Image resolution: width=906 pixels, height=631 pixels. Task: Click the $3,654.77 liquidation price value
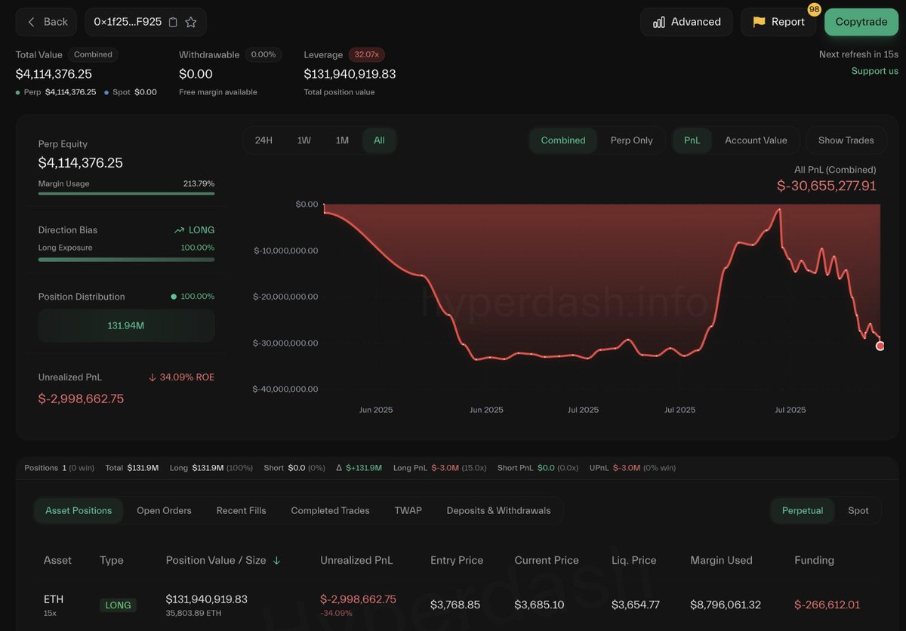tap(636, 605)
